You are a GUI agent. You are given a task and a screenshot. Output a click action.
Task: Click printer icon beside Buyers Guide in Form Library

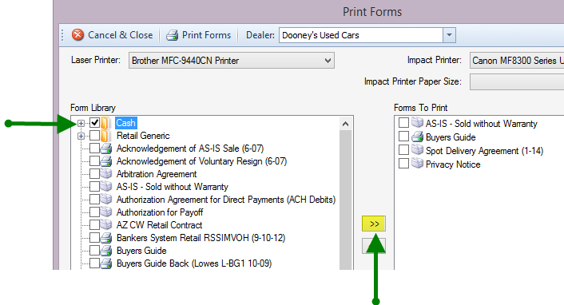(106, 251)
